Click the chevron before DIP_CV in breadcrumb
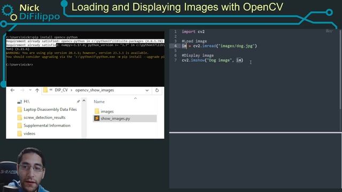Screen dimensions: 342x192 [51, 90]
